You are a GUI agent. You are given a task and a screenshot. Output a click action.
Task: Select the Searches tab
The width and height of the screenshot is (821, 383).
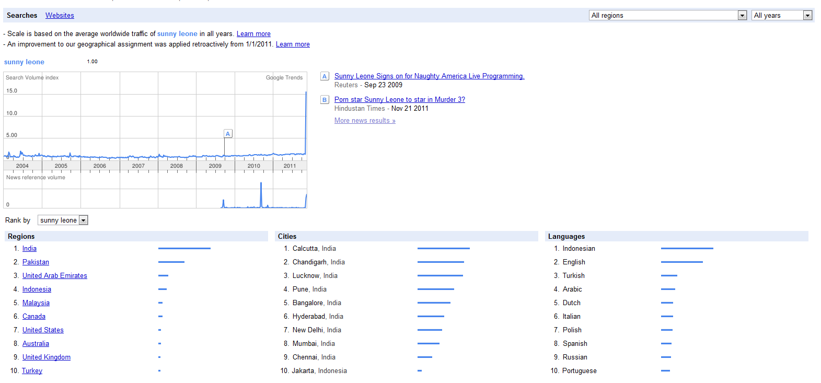pos(22,15)
